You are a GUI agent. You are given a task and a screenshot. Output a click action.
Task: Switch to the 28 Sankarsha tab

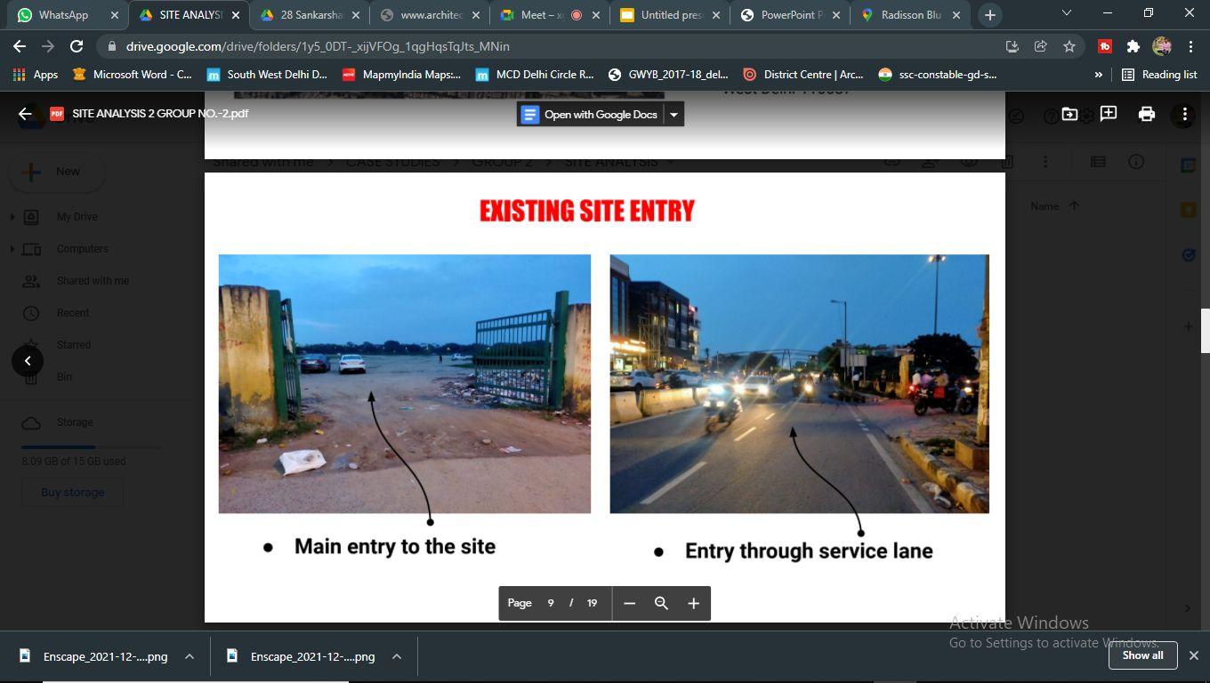coord(309,14)
